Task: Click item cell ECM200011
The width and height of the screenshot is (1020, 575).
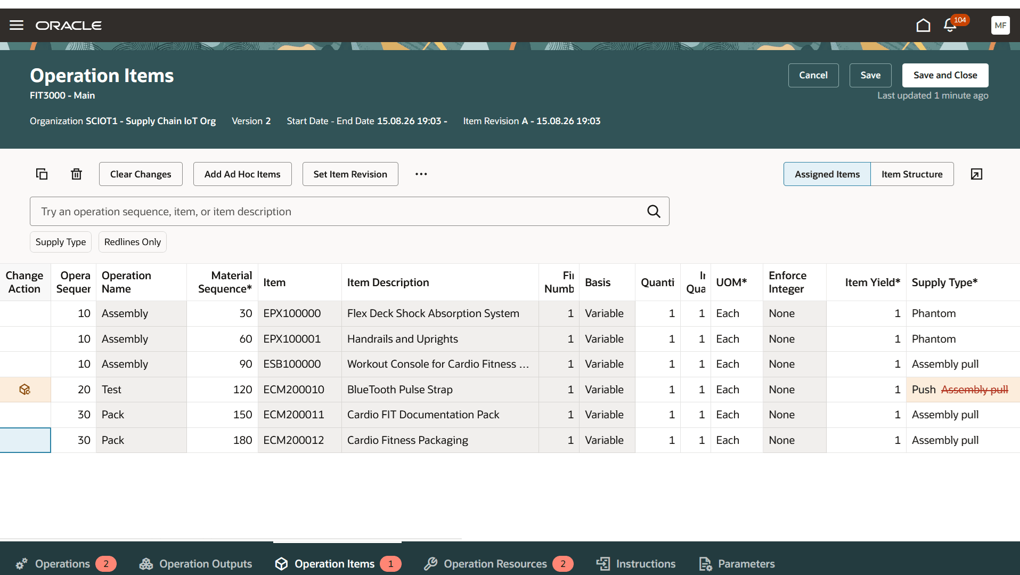Action: pos(300,415)
